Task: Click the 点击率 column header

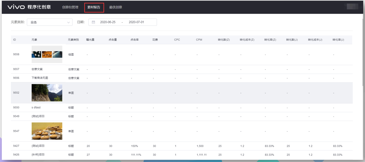Action: pyautogui.click(x=134, y=40)
